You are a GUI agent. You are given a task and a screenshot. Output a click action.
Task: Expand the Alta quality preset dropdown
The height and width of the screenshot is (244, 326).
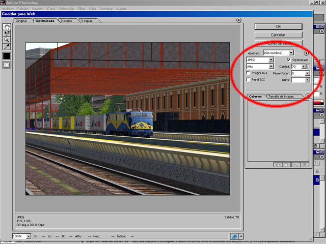pyautogui.click(x=259, y=67)
